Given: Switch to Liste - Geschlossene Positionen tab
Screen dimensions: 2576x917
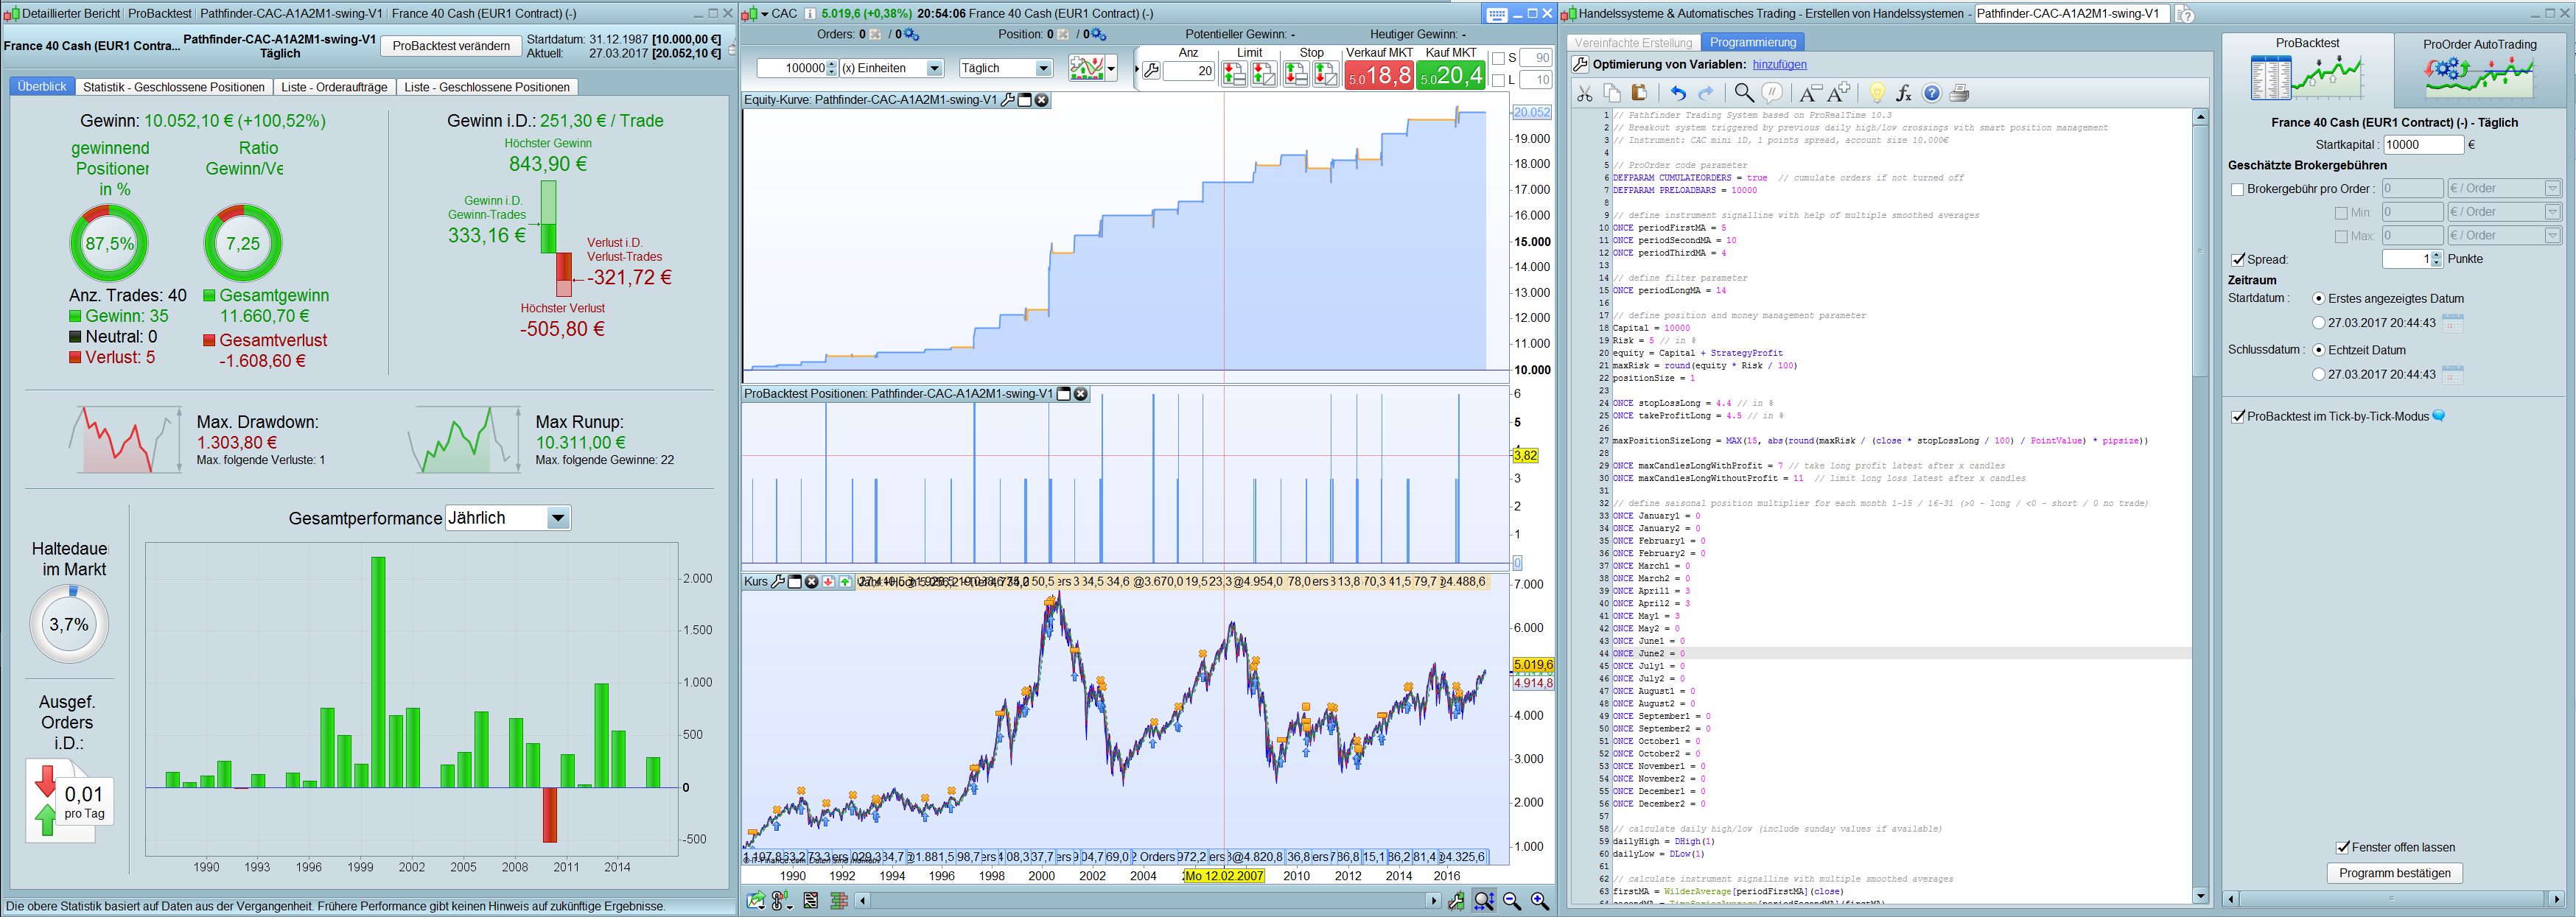Looking at the screenshot, I should [487, 87].
